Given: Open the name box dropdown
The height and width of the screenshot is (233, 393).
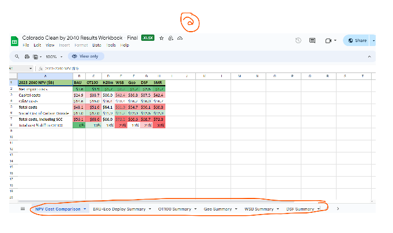Looking at the screenshot, I should [x=31, y=68].
